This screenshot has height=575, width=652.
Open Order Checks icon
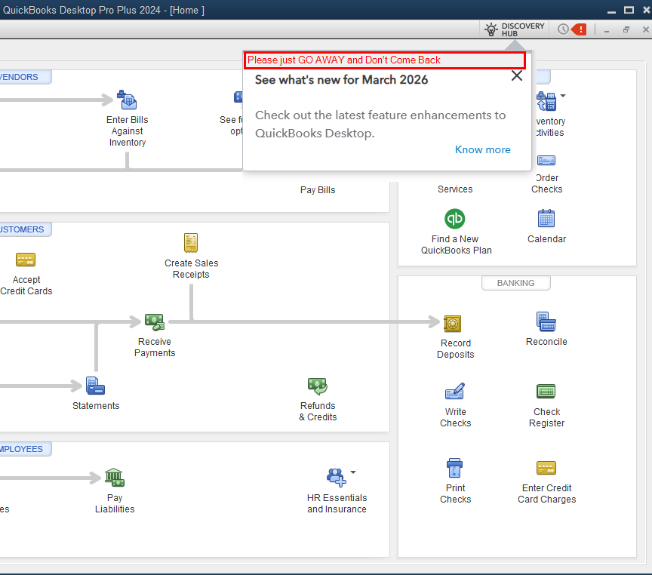point(546,161)
